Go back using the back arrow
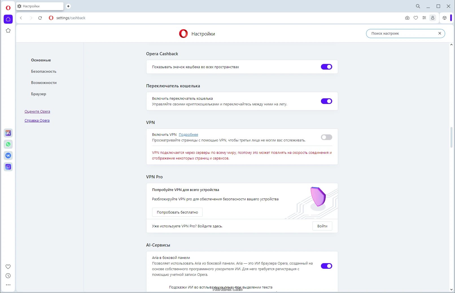 pos(21,18)
